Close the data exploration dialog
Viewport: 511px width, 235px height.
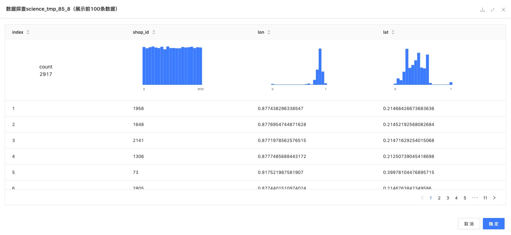click(x=504, y=10)
